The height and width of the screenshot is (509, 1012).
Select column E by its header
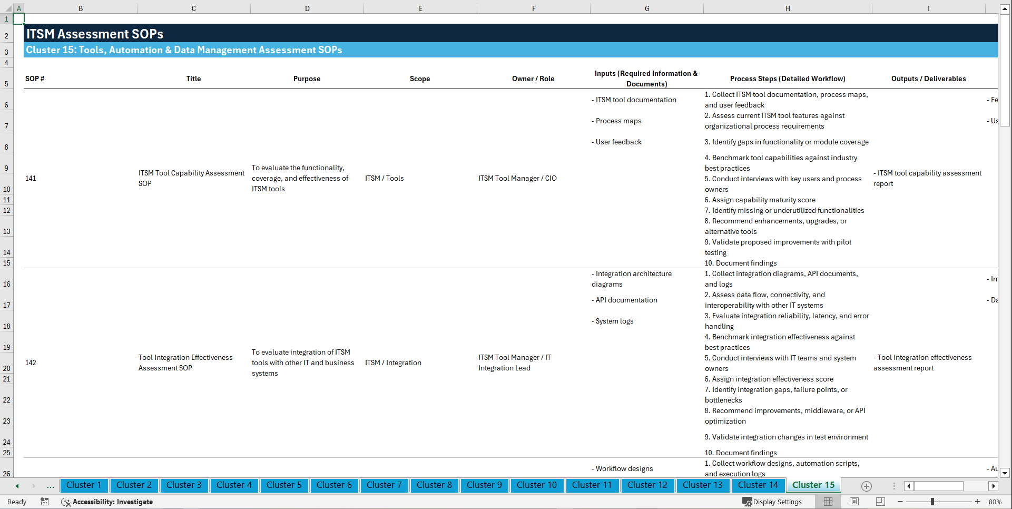pyautogui.click(x=420, y=8)
